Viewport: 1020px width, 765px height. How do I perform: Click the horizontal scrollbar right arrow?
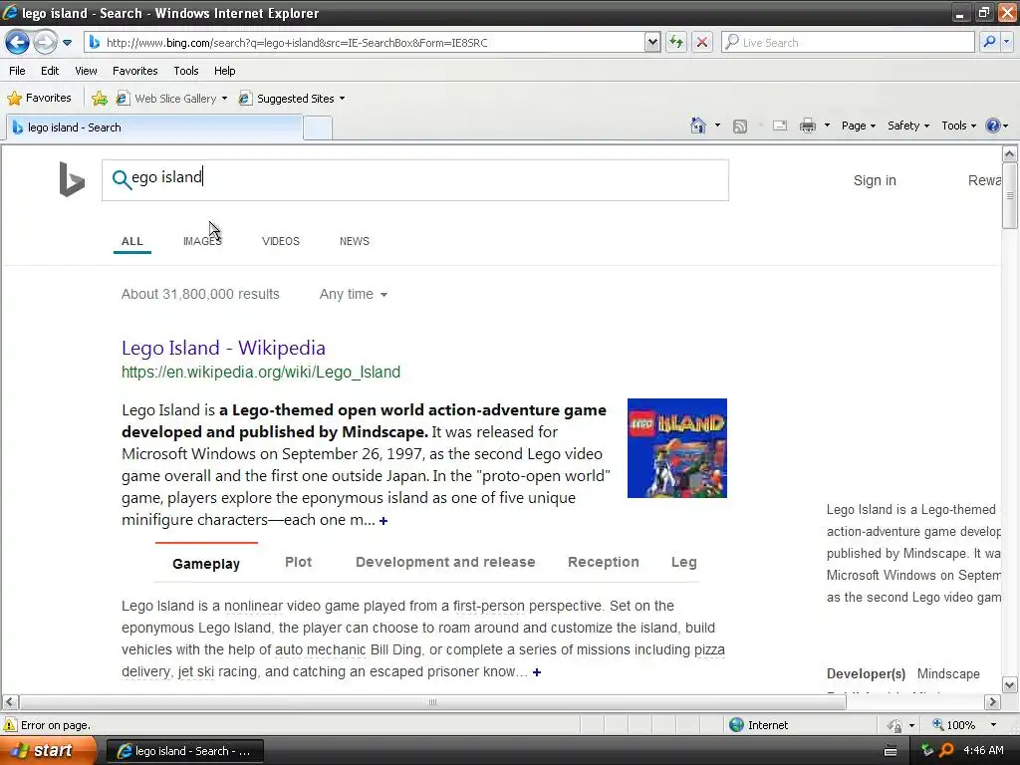pos(992,702)
